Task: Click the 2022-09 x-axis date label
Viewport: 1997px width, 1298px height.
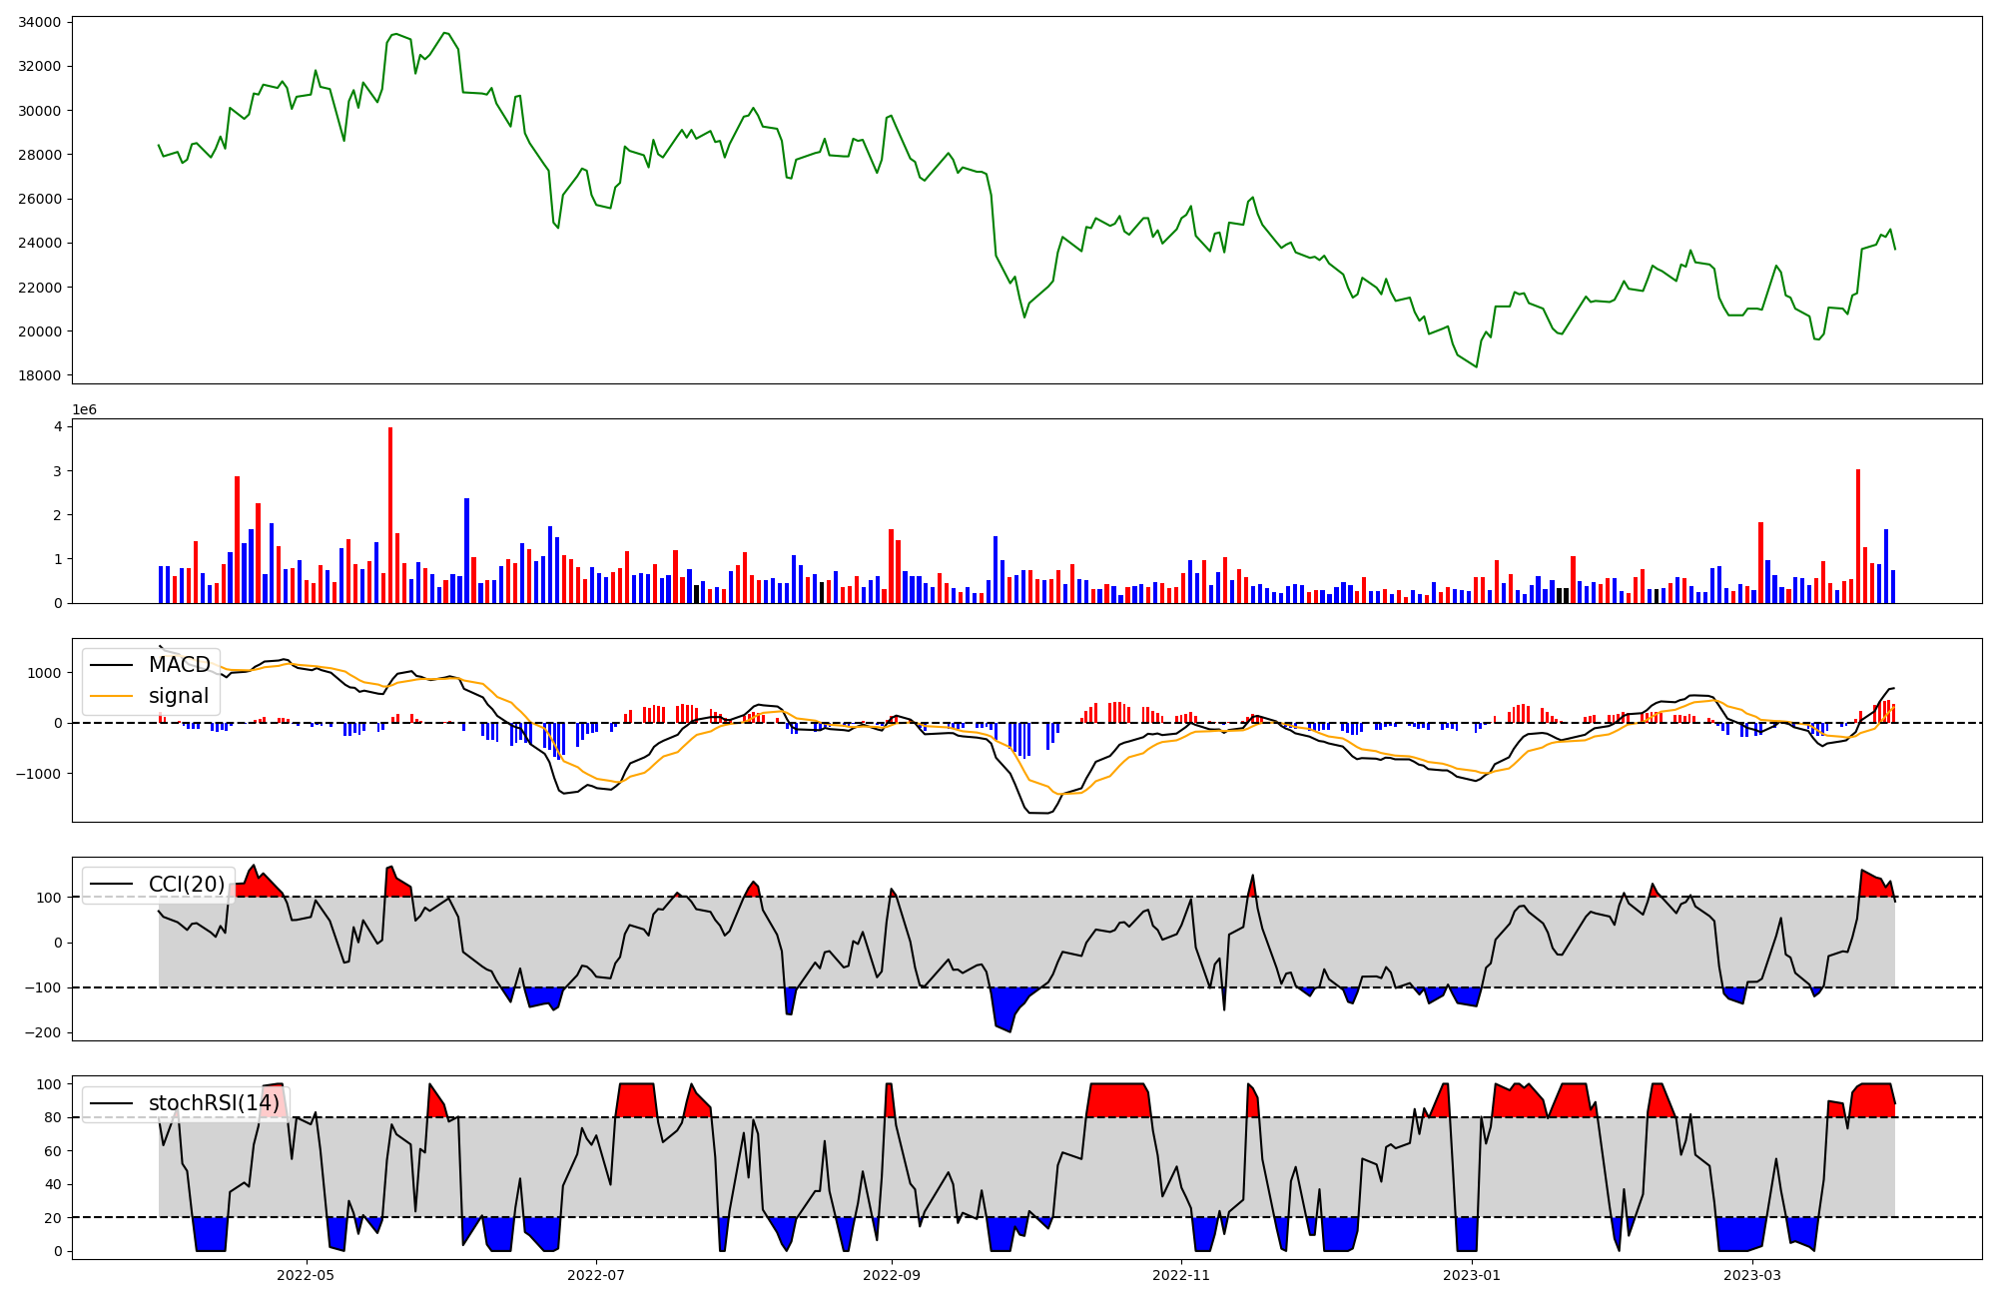Action: (892, 1275)
